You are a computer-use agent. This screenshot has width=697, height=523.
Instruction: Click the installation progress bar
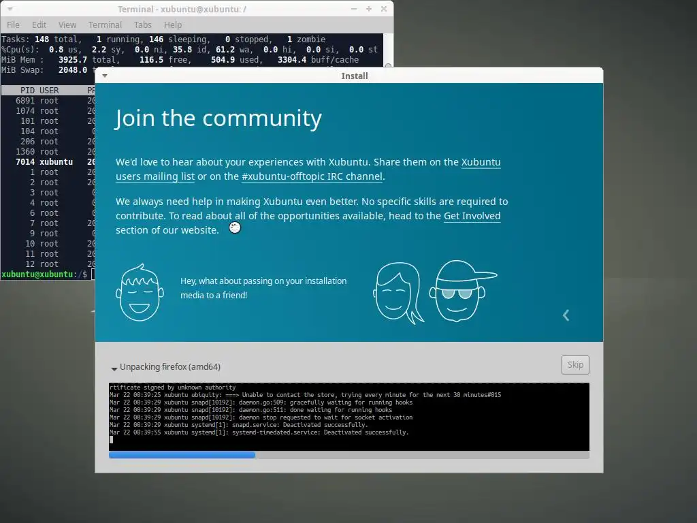(349, 455)
